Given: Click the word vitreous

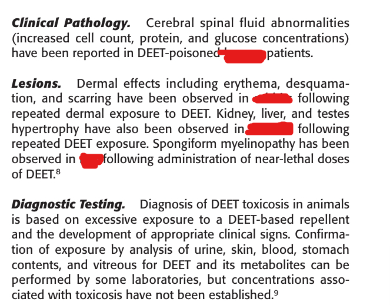Looking at the screenshot, I should point(115,264).
